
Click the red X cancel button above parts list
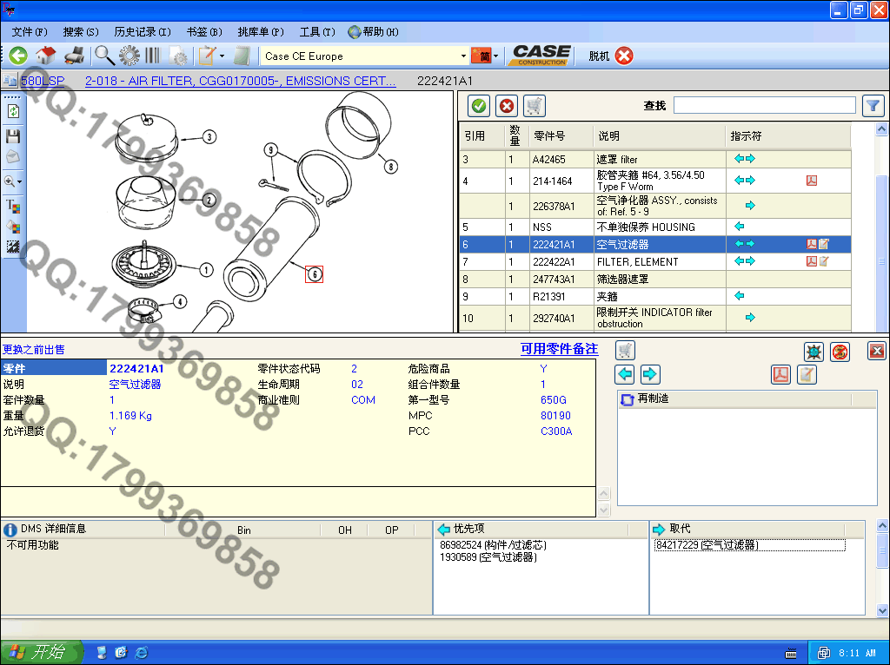pos(506,106)
